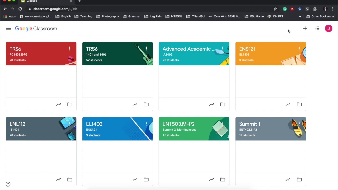Open Drive folder for EL1403 card
This screenshot has height=190, width=338.
(x=146, y=179)
